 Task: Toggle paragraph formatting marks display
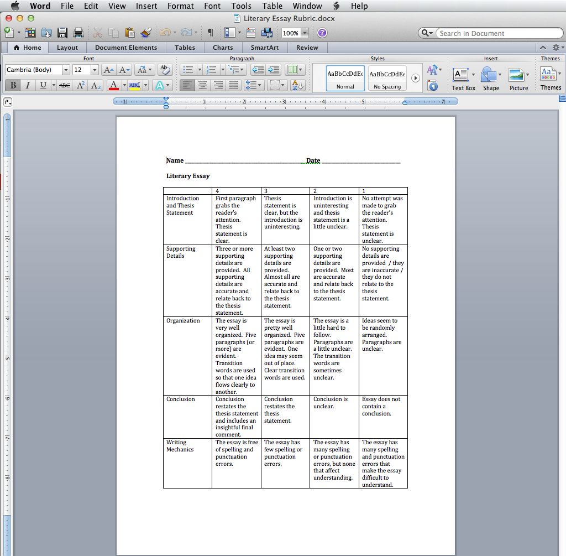click(210, 33)
